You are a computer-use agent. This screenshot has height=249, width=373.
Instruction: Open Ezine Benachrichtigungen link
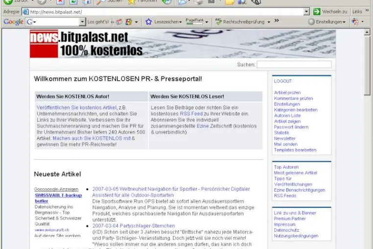pyautogui.click(x=299, y=190)
